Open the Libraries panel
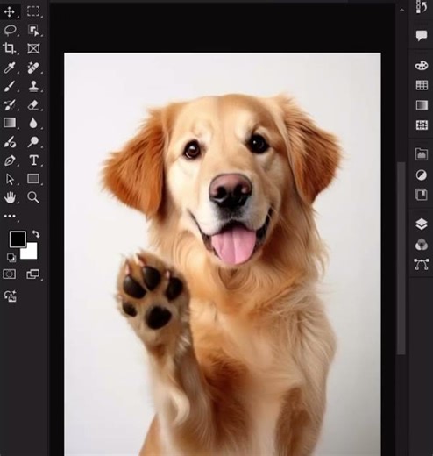Viewport: 433px width, 456px height. [422, 154]
